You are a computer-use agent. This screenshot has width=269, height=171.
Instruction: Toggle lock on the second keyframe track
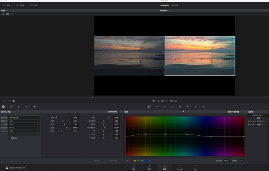252,125
